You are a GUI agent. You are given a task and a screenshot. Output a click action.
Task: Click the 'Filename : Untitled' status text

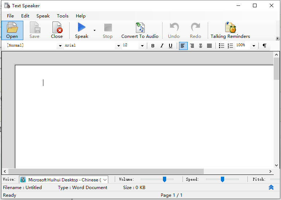22,188
